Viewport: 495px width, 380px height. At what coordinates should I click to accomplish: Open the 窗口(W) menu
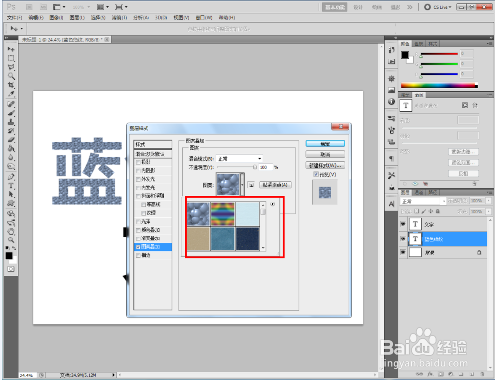[204, 18]
